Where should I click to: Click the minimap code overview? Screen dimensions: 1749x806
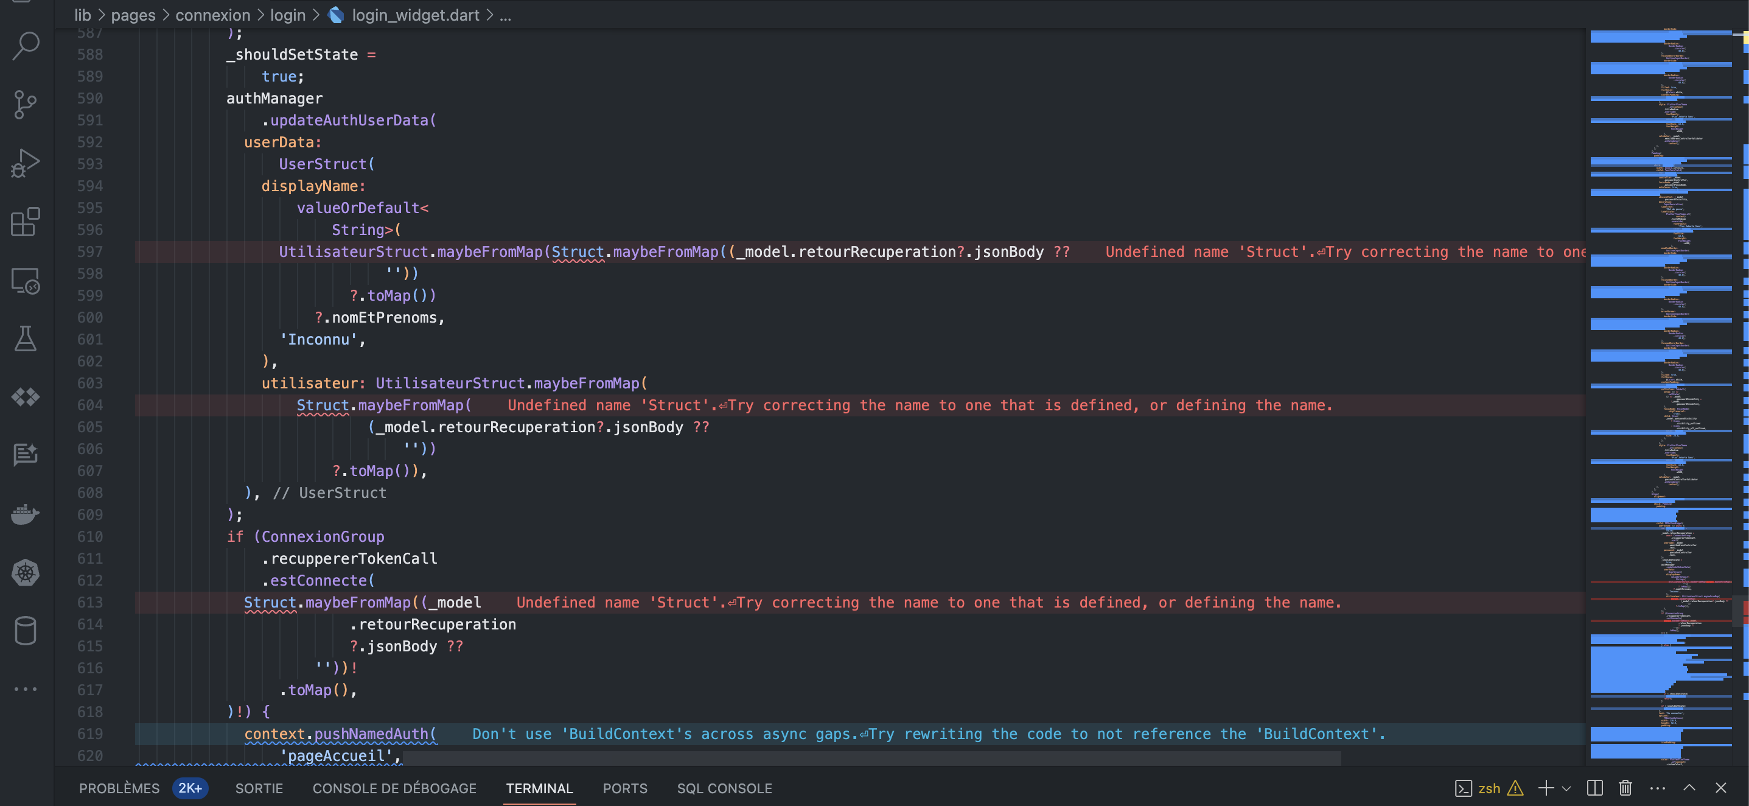coord(1660,398)
